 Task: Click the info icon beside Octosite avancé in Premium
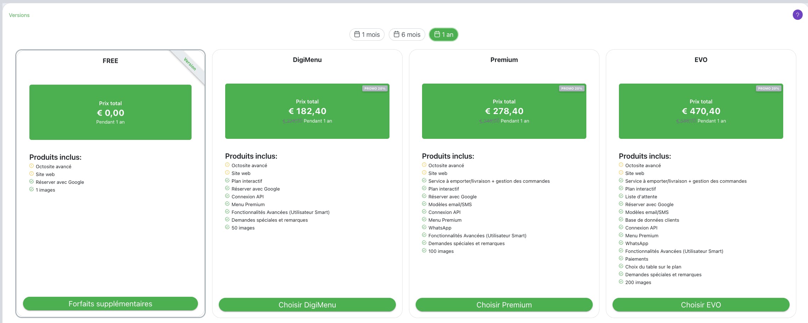(424, 165)
